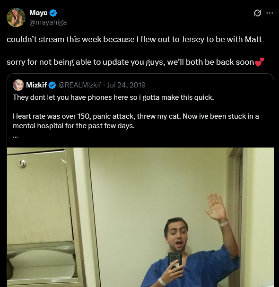The image size is (279, 287).
Task: Go to the @REALMizkif handle
Action: pyautogui.click(x=80, y=85)
